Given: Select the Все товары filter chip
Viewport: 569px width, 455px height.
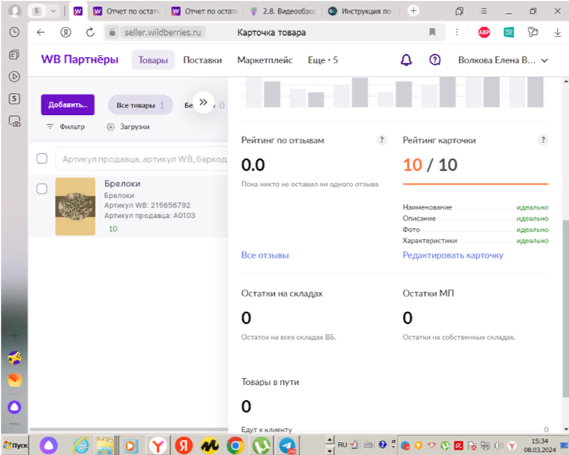Looking at the screenshot, I should (x=140, y=105).
